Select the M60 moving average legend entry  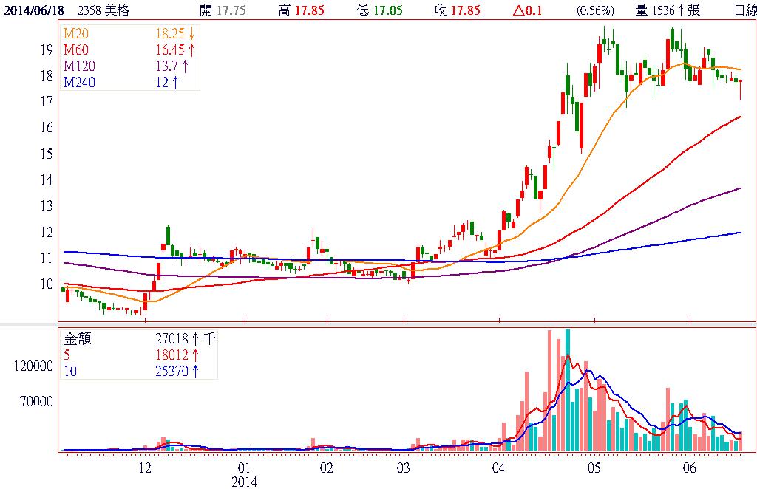[75, 50]
